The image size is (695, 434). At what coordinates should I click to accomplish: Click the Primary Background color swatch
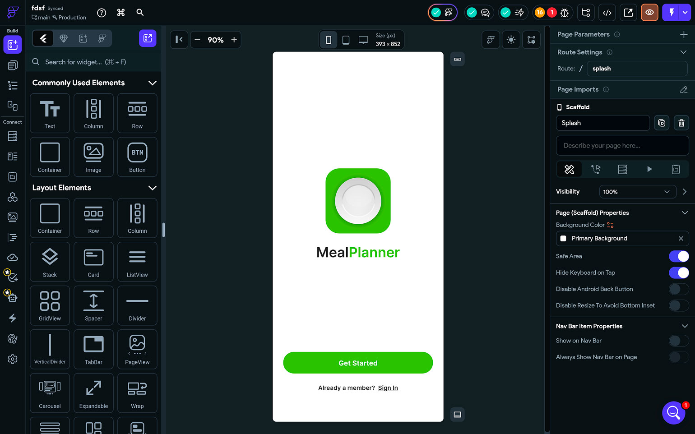point(563,239)
